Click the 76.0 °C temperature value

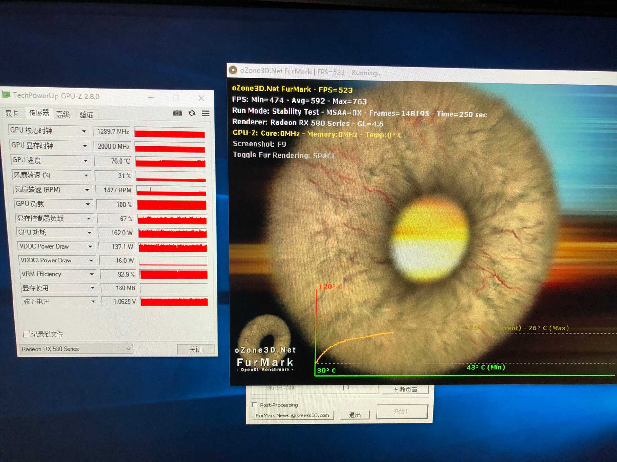point(114,161)
